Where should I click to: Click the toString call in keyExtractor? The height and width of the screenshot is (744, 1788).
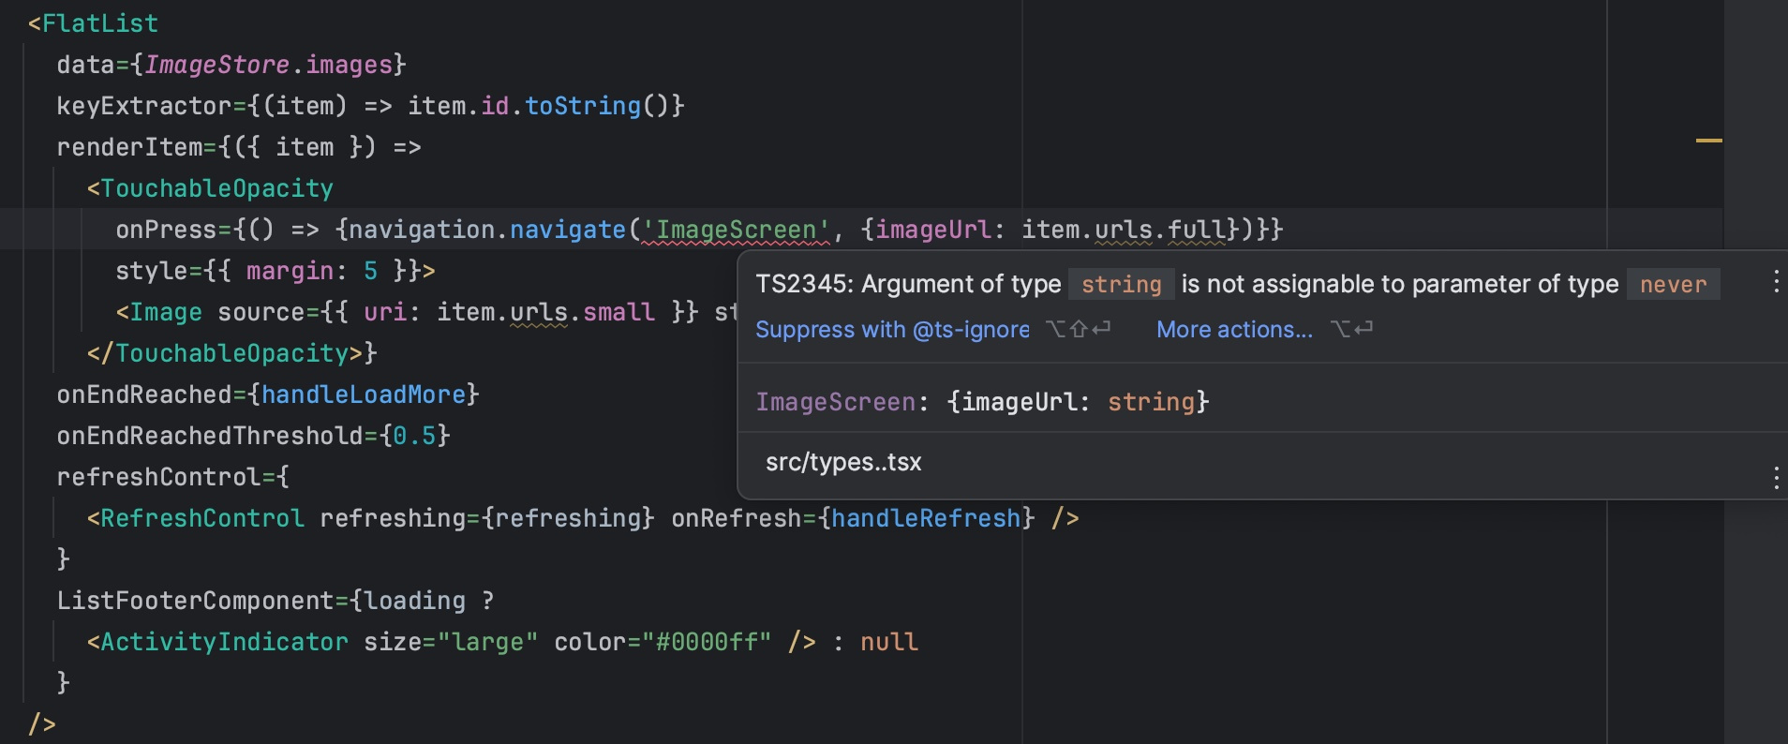(583, 106)
